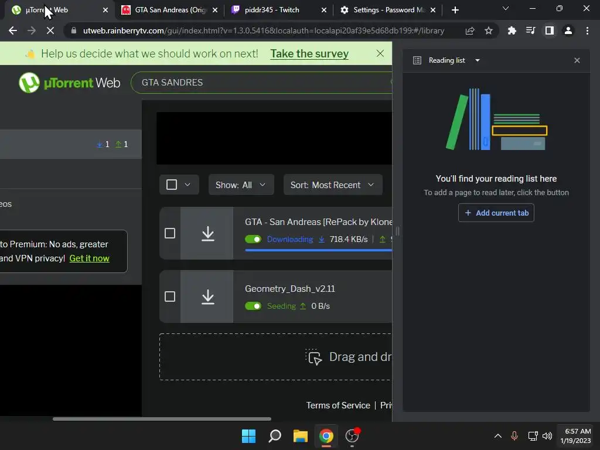Open the Chrome three-dot menu

[x=587, y=30]
